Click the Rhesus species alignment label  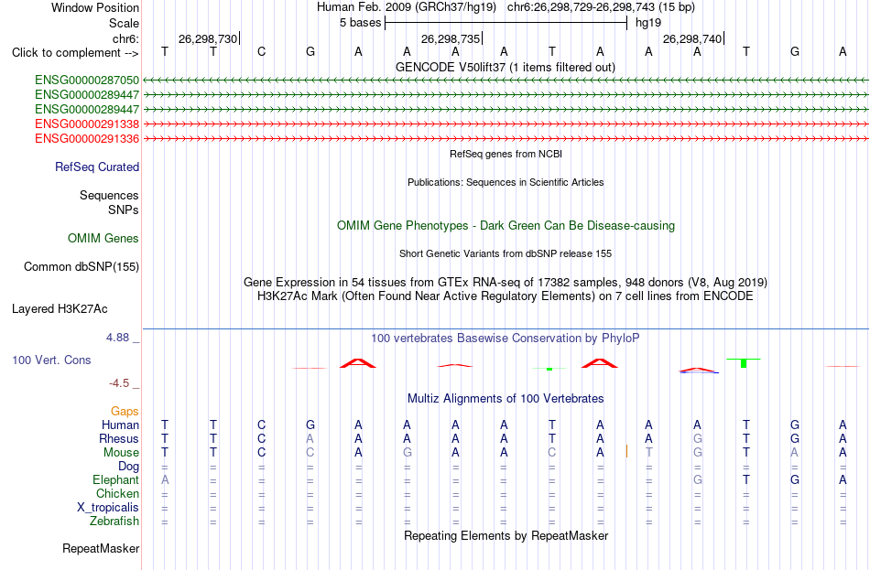click(119, 439)
